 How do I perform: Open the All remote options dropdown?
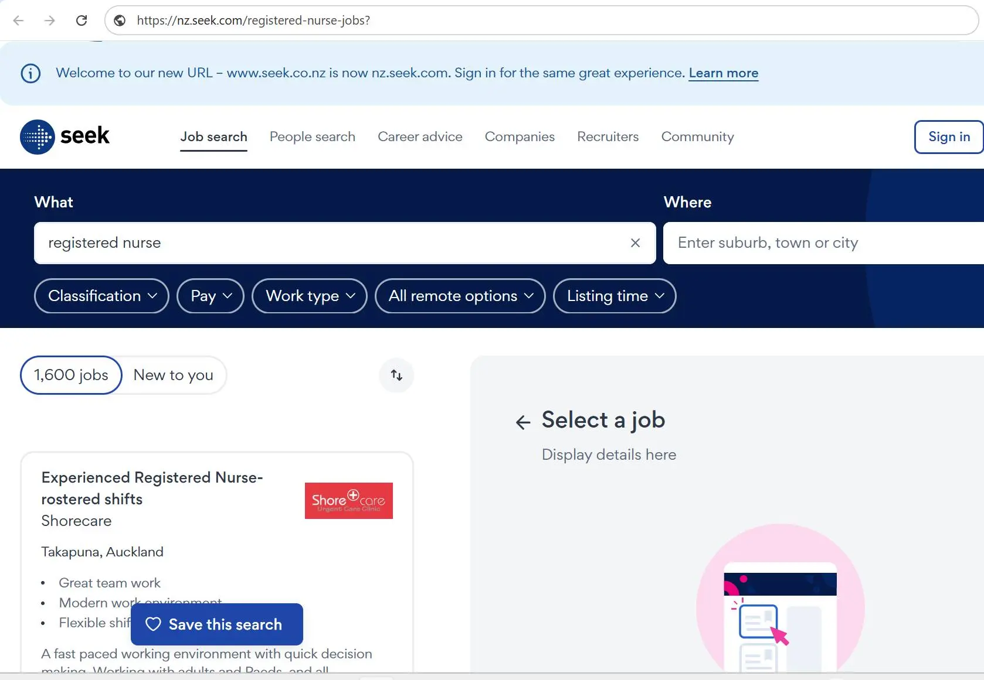coord(460,296)
